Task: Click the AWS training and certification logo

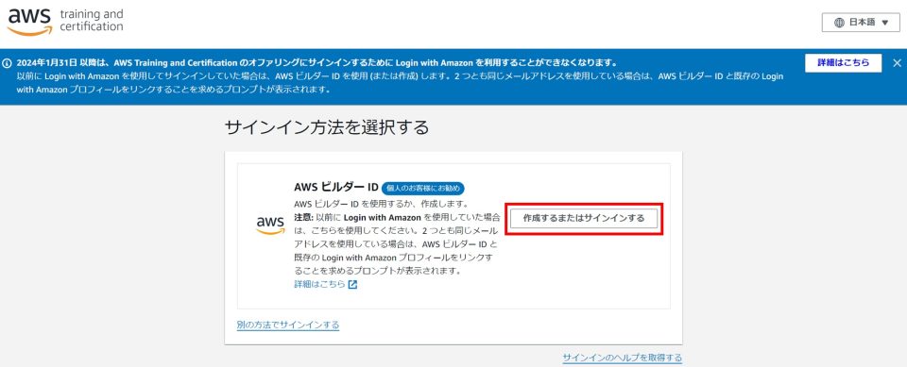Action: [65, 22]
